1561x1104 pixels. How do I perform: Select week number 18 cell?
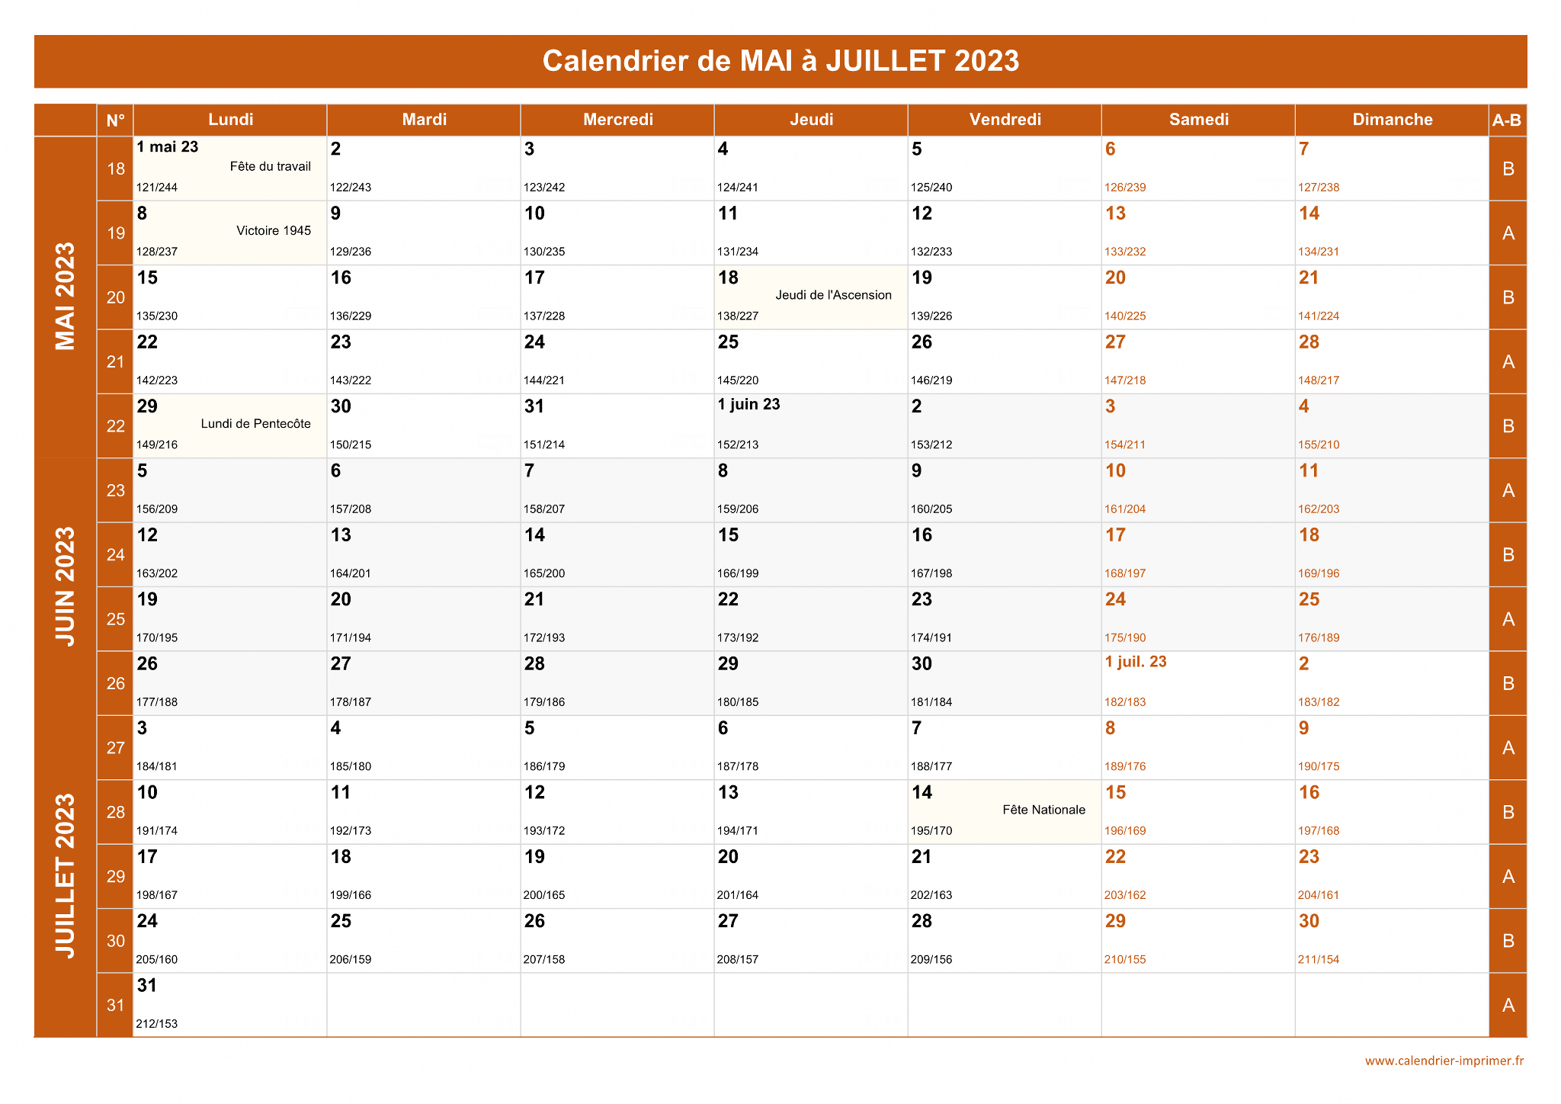(x=115, y=168)
